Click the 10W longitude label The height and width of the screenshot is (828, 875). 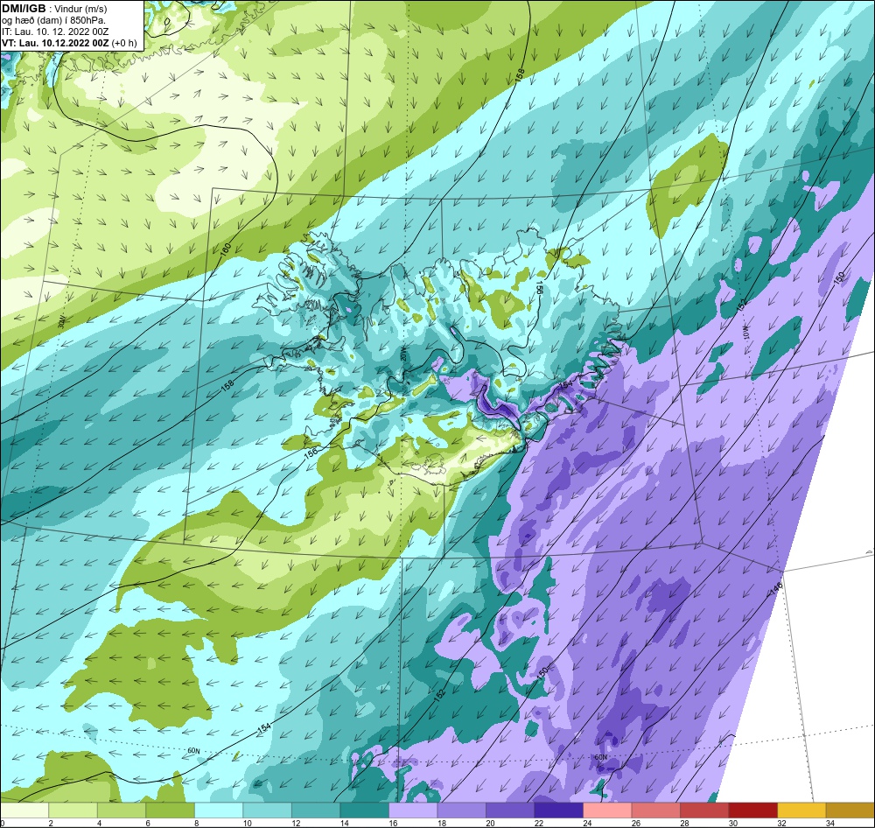747,333
